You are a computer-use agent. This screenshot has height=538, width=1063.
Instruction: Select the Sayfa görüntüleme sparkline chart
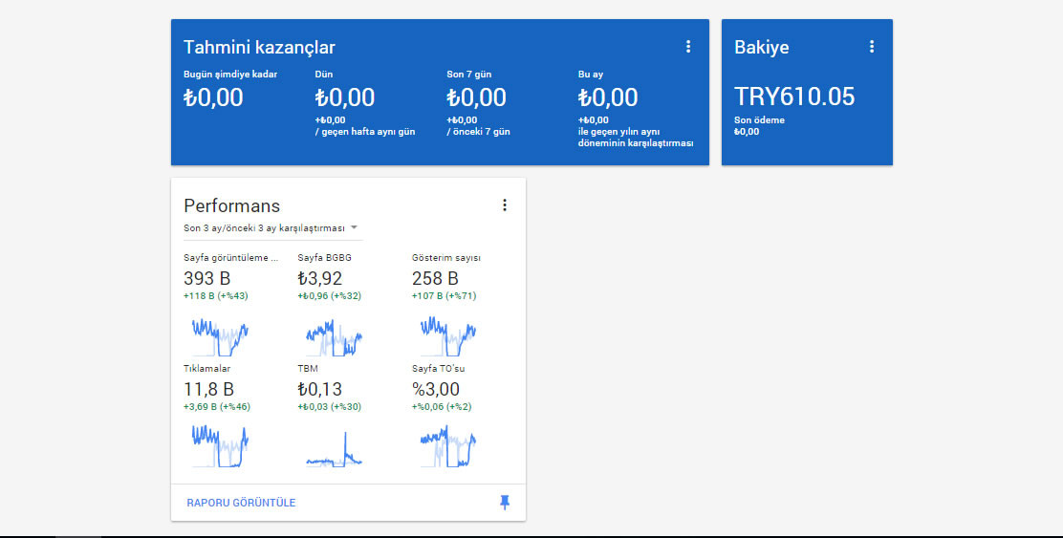220,337
